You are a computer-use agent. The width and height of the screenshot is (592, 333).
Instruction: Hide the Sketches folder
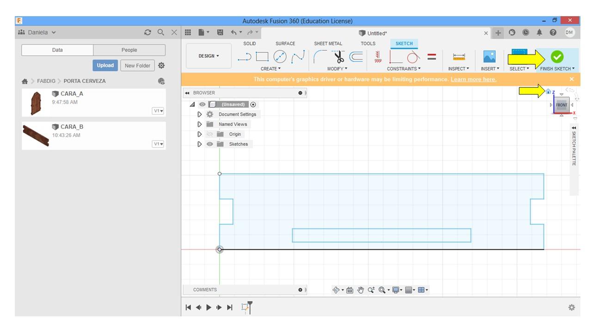tap(210, 144)
